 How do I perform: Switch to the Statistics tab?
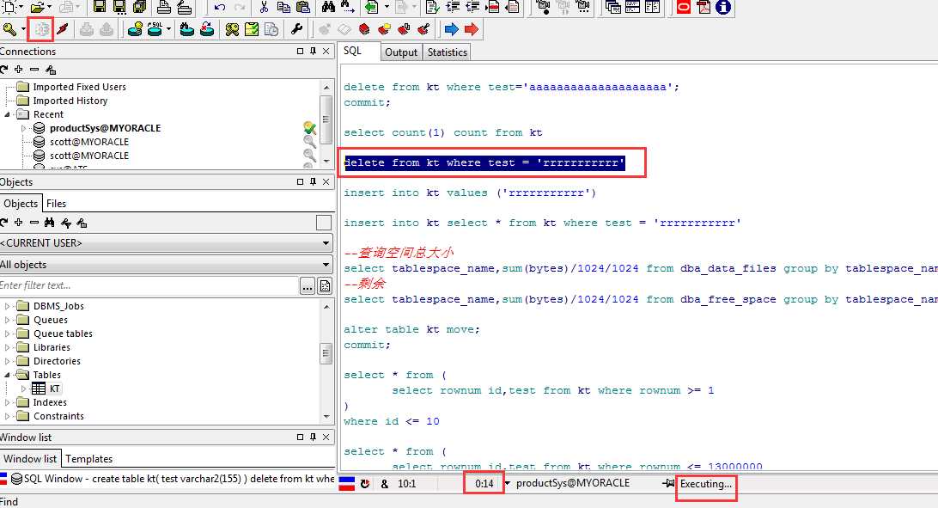447,52
